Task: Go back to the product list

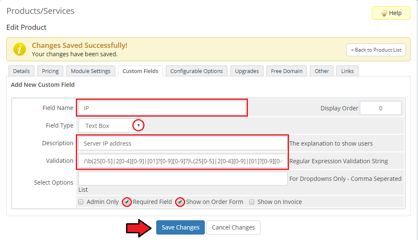Action: point(376,50)
